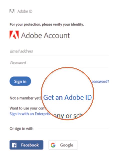
Task: Sign in with the Google button
Action: (63, 145)
